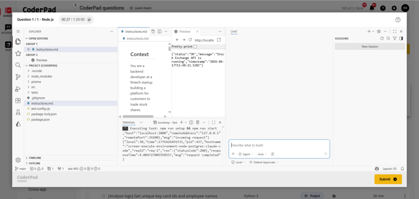Click the yellow Submit button

tap(388, 179)
